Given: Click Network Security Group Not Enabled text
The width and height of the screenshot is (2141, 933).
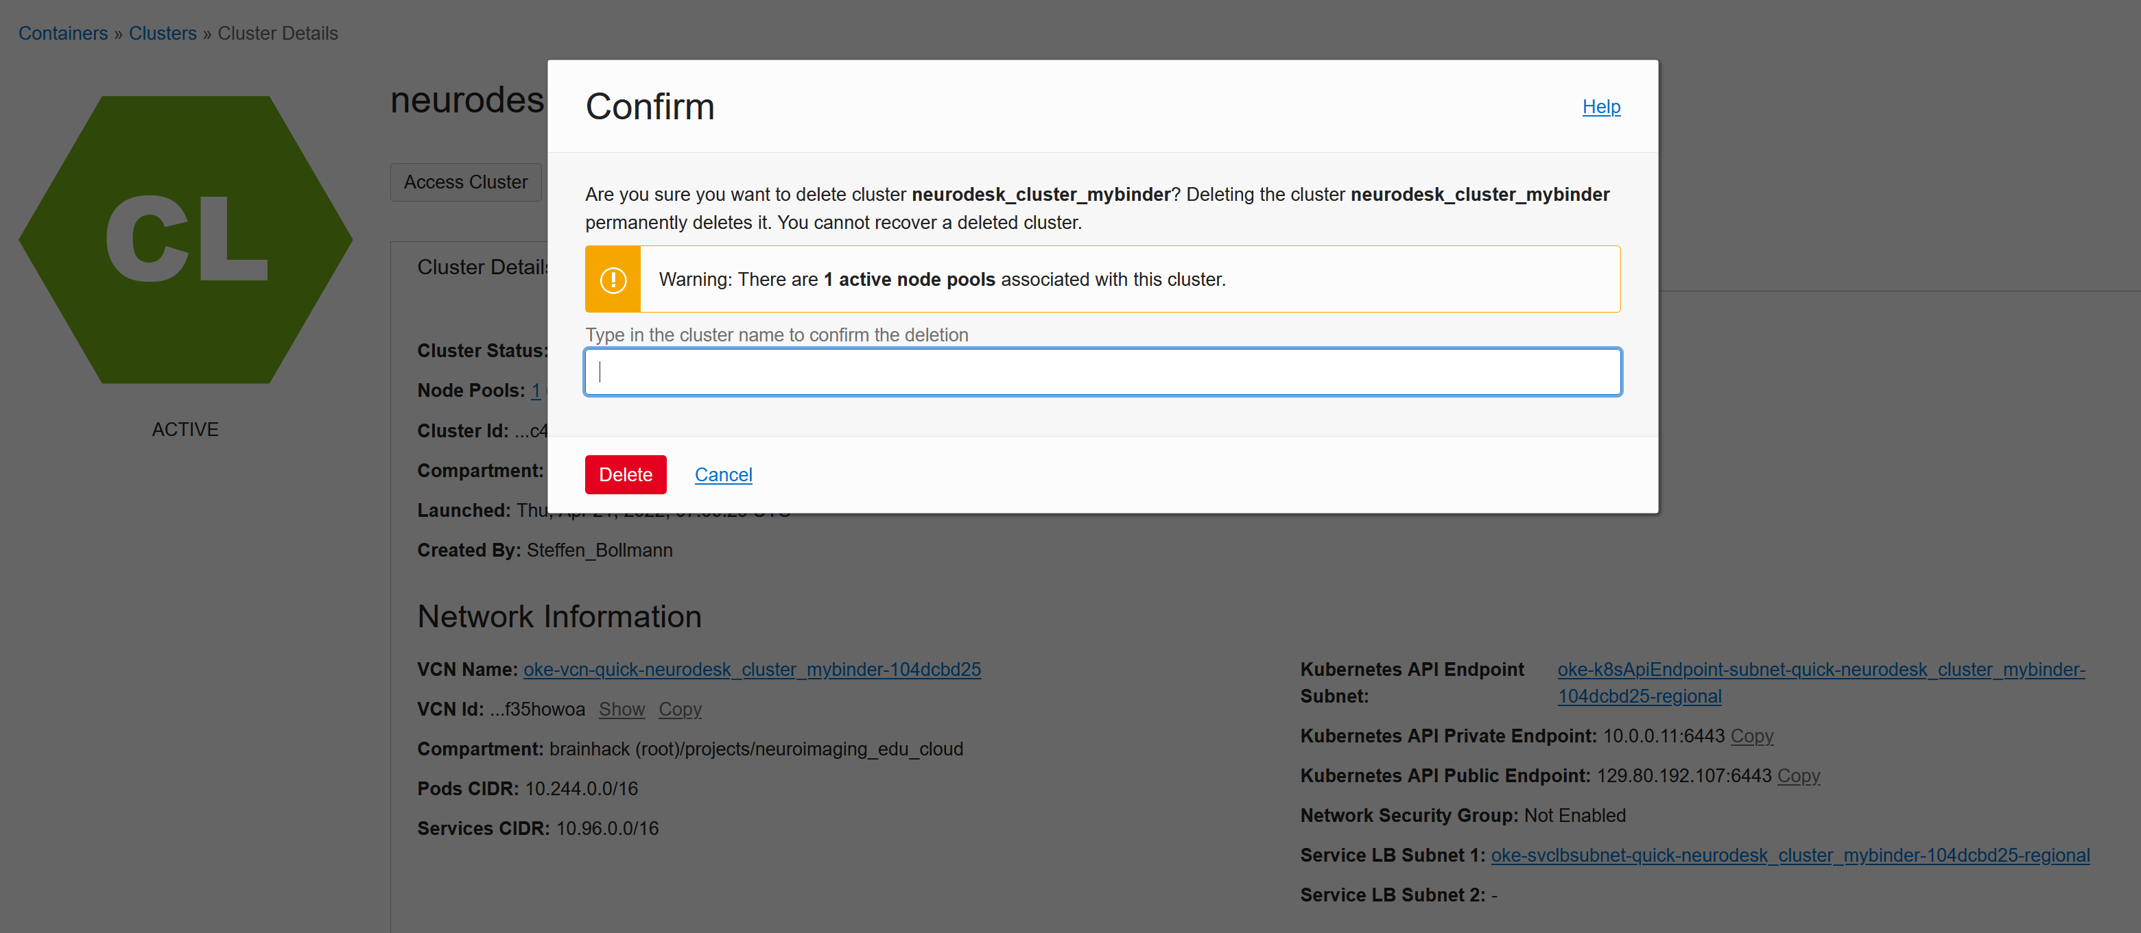Looking at the screenshot, I should point(1463,815).
